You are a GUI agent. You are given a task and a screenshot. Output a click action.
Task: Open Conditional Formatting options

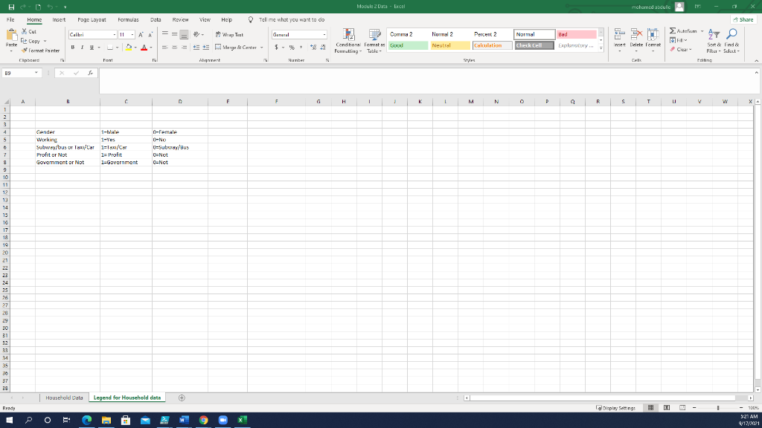click(349, 41)
